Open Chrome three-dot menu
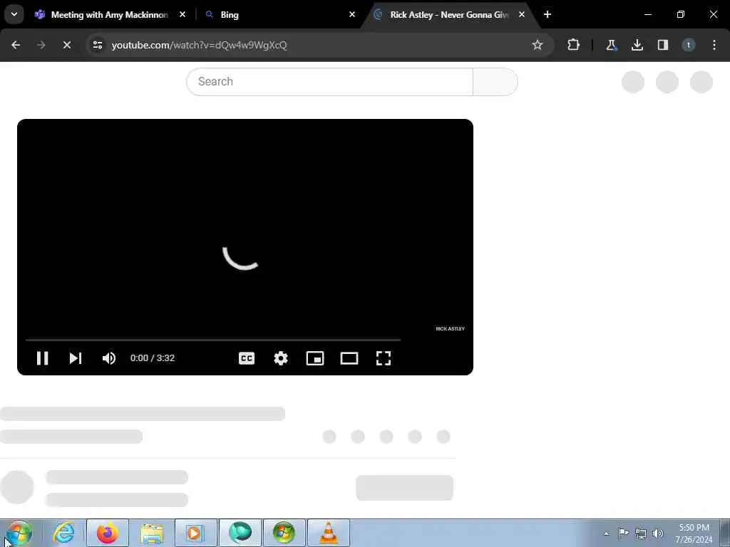730x547 pixels. 714,45
